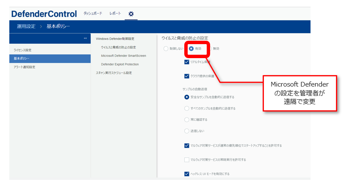
Task: Select 基本ポリシー in the sidebar
Action: tap(50, 59)
